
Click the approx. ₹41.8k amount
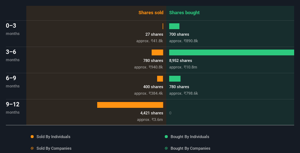point(150,41)
